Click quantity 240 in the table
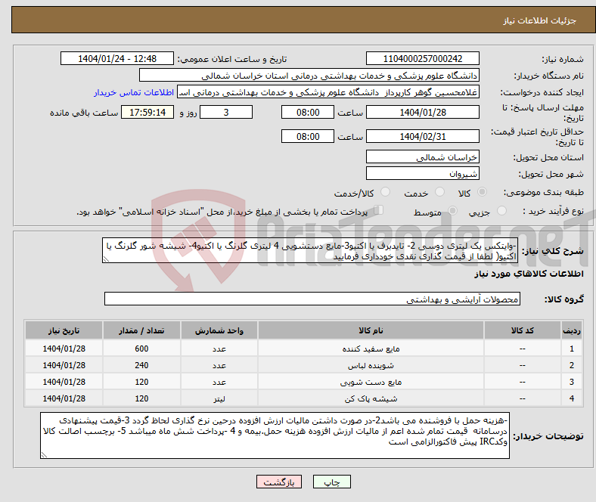 (x=141, y=365)
